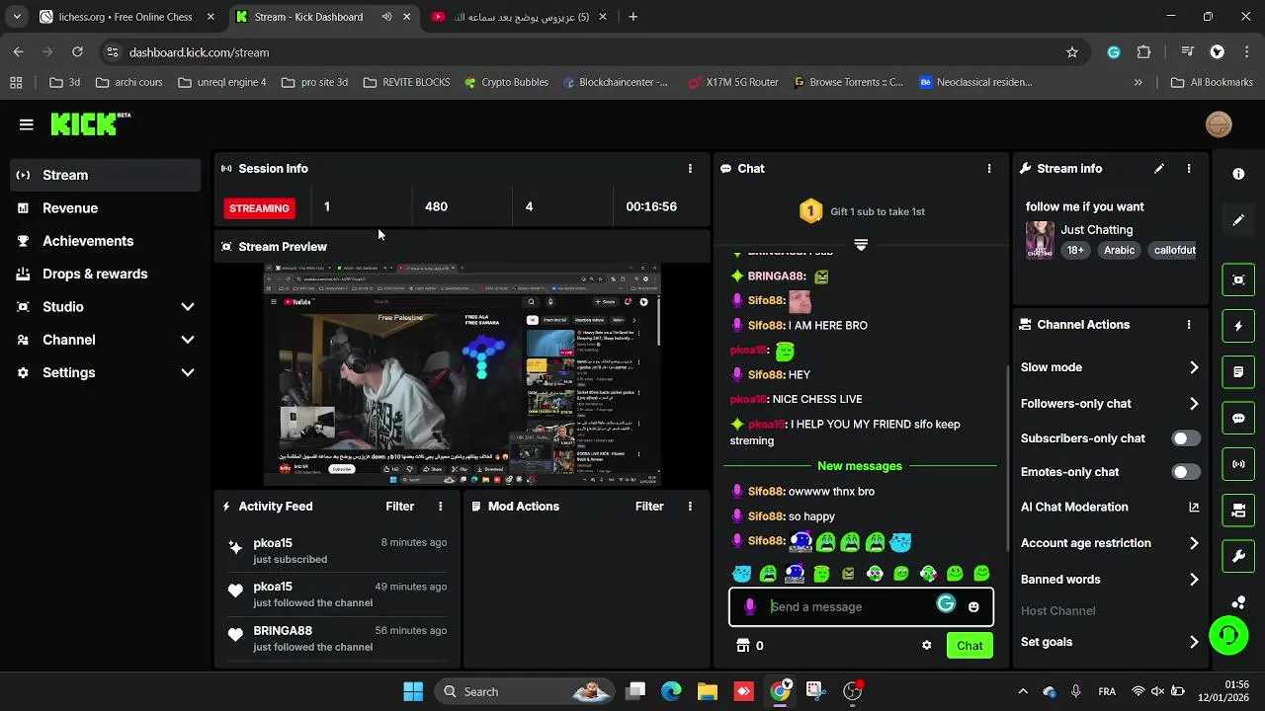Open Activity Feed Filter dropdown
Viewport: 1265px width, 711px height.
tap(399, 507)
